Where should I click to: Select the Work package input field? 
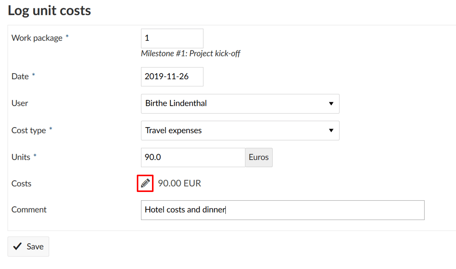tap(172, 38)
